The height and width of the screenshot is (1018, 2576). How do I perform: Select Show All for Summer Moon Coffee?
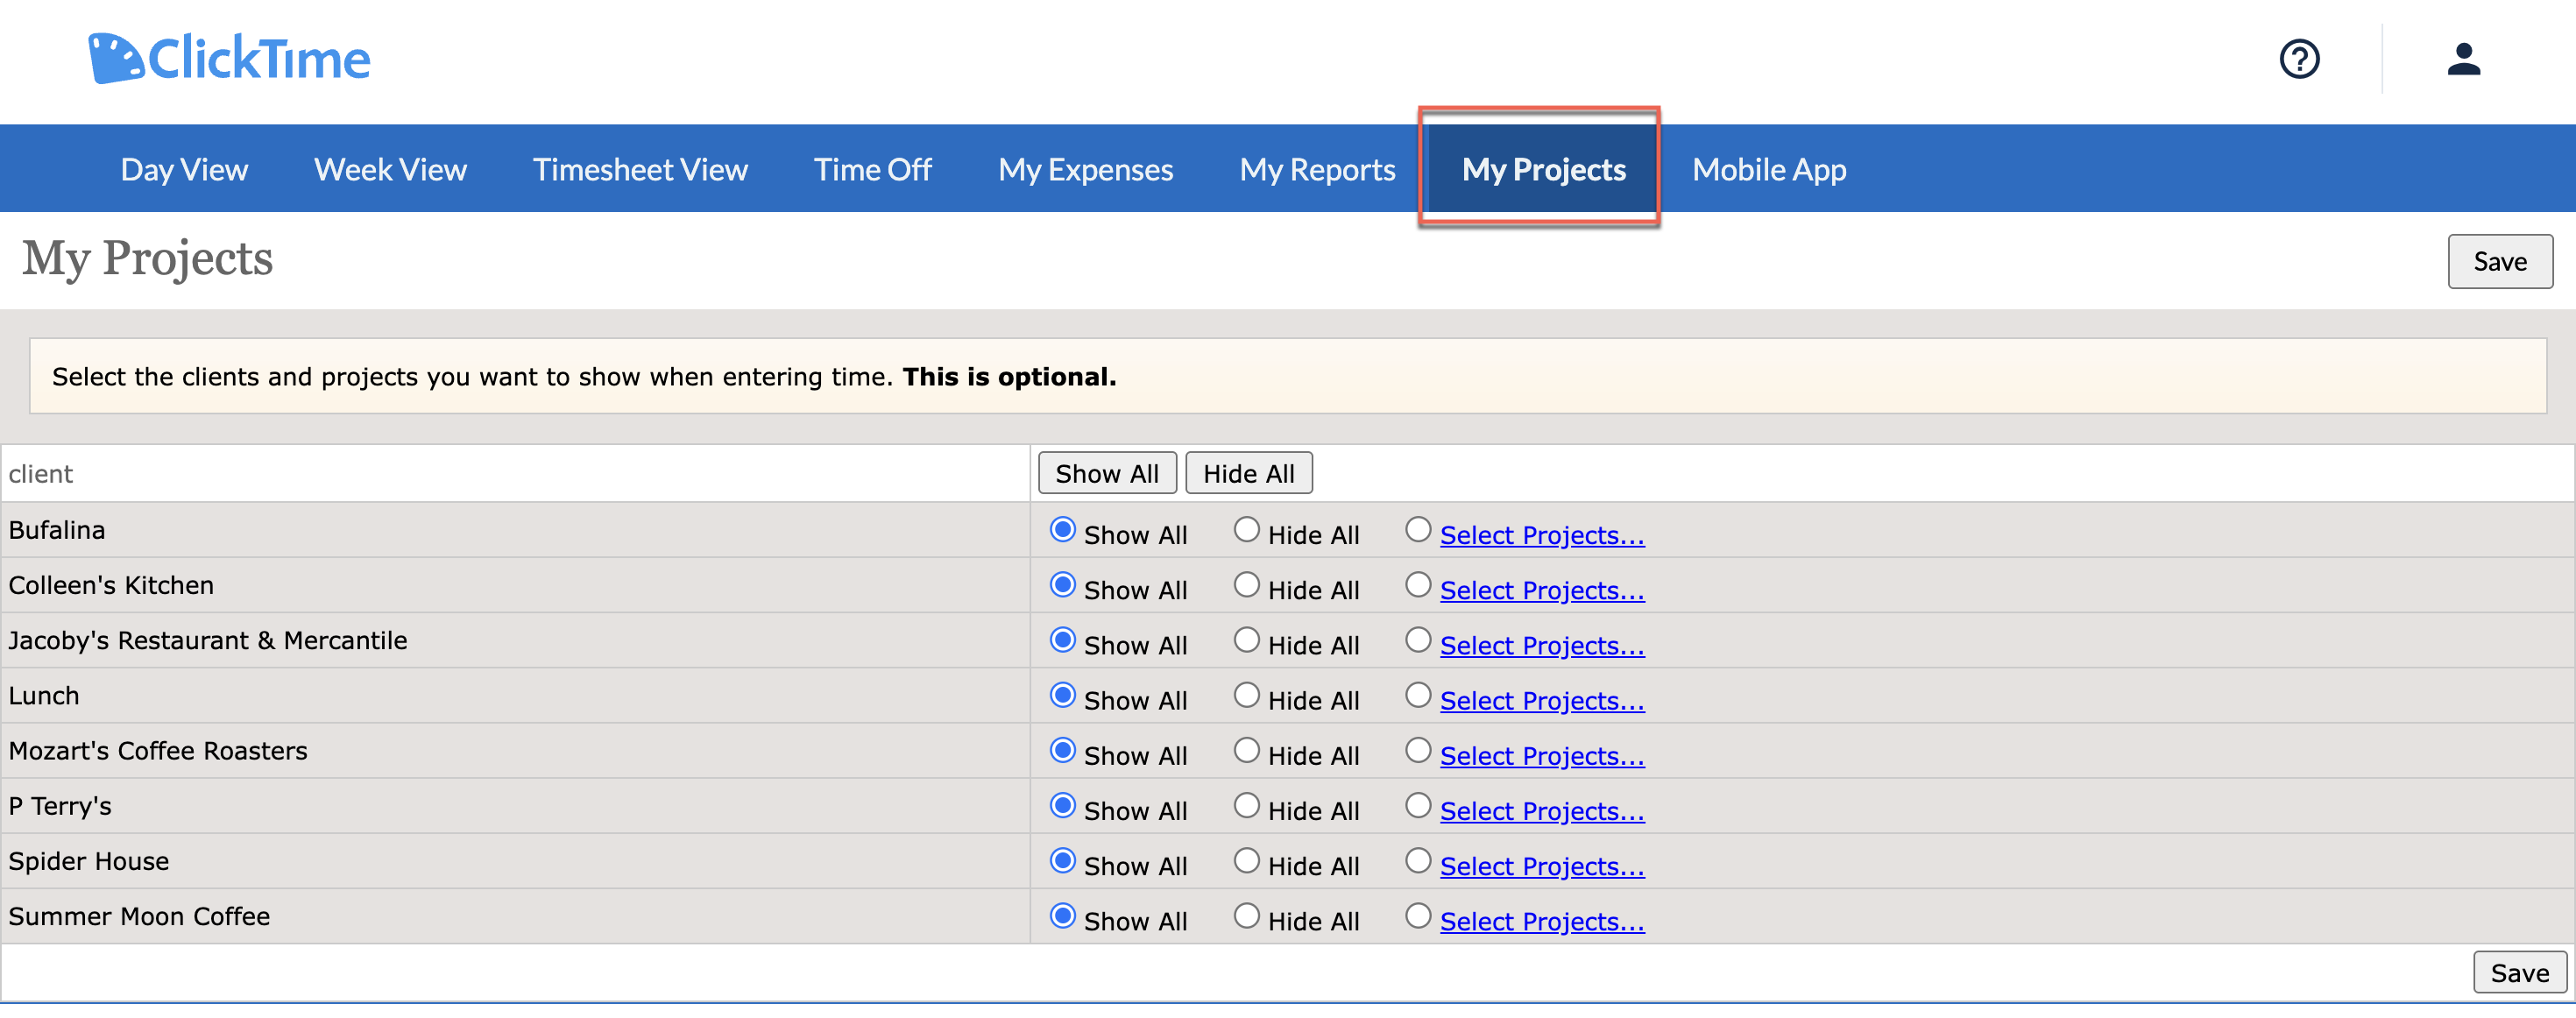pyautogui.click(x=1062, y=915)
